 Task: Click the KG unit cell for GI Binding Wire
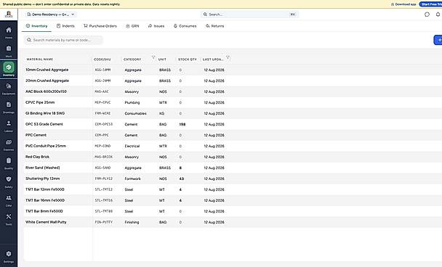162,113
